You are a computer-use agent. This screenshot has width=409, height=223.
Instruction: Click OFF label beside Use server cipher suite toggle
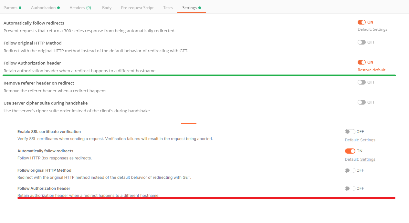pos(371,102)
